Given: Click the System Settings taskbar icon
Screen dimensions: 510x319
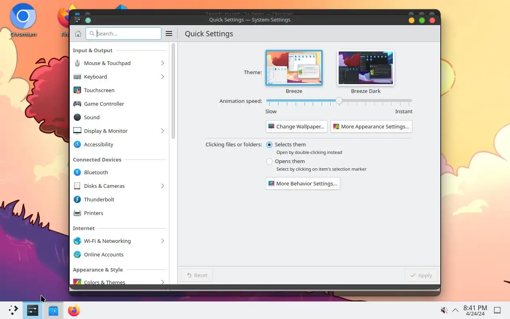Looking at the screenshot, I should point(33,310).
